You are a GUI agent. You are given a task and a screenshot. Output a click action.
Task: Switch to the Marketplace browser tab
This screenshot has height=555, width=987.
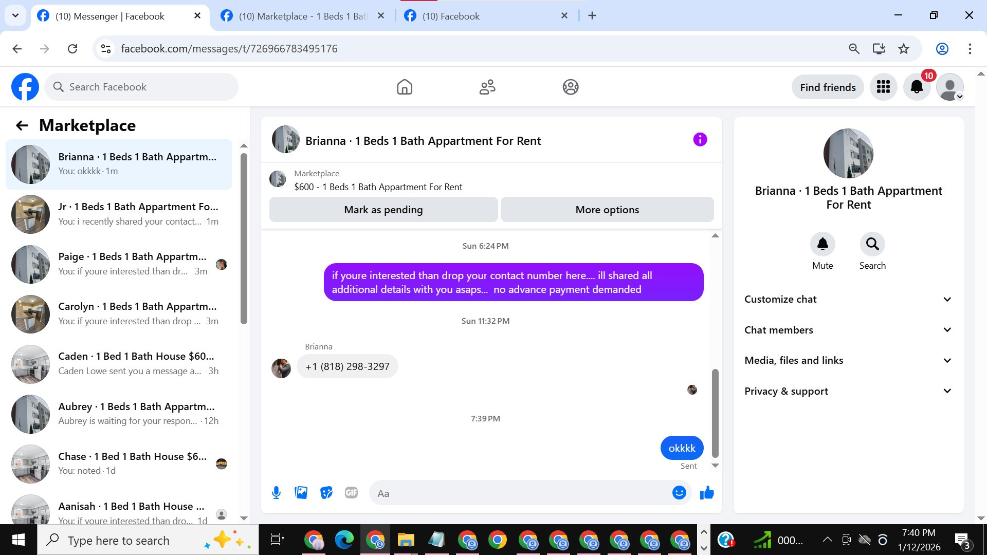tap(302, 16)
